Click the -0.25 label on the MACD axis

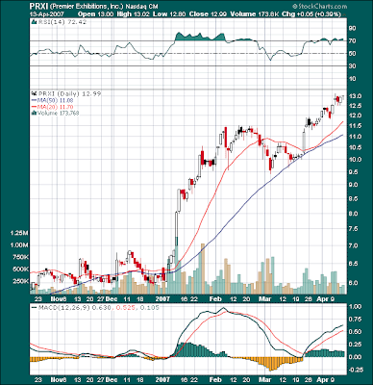click(x=355, y=370)
